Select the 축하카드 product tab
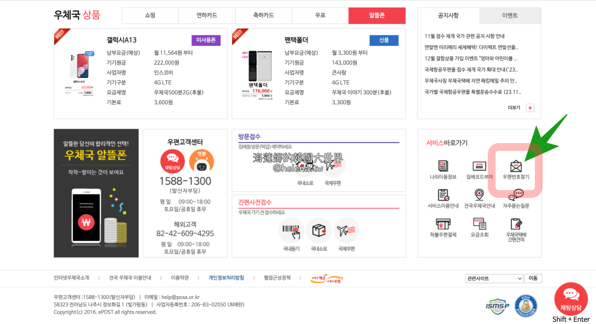Viewport: 596px width, 324px height. [263, 16]
